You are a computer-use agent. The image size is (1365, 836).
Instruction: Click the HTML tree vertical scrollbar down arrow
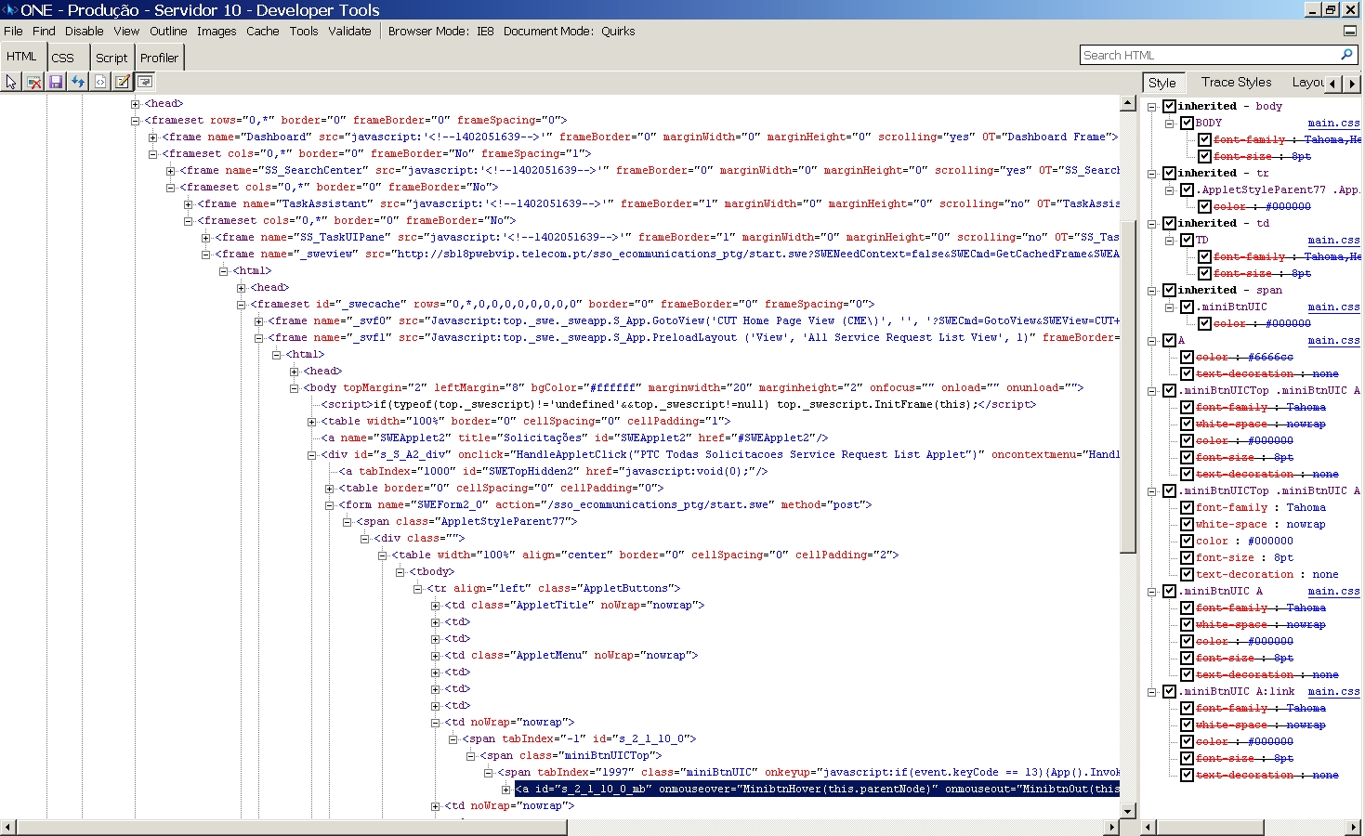pyautogui.click(x=1128, y=811)
